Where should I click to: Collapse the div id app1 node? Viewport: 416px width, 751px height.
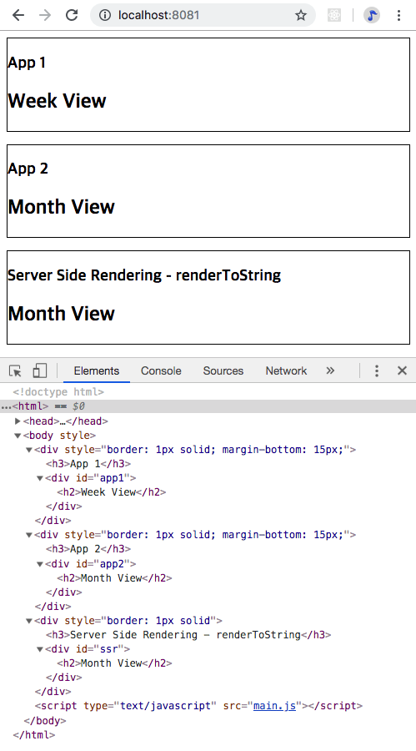pos(40,478)
